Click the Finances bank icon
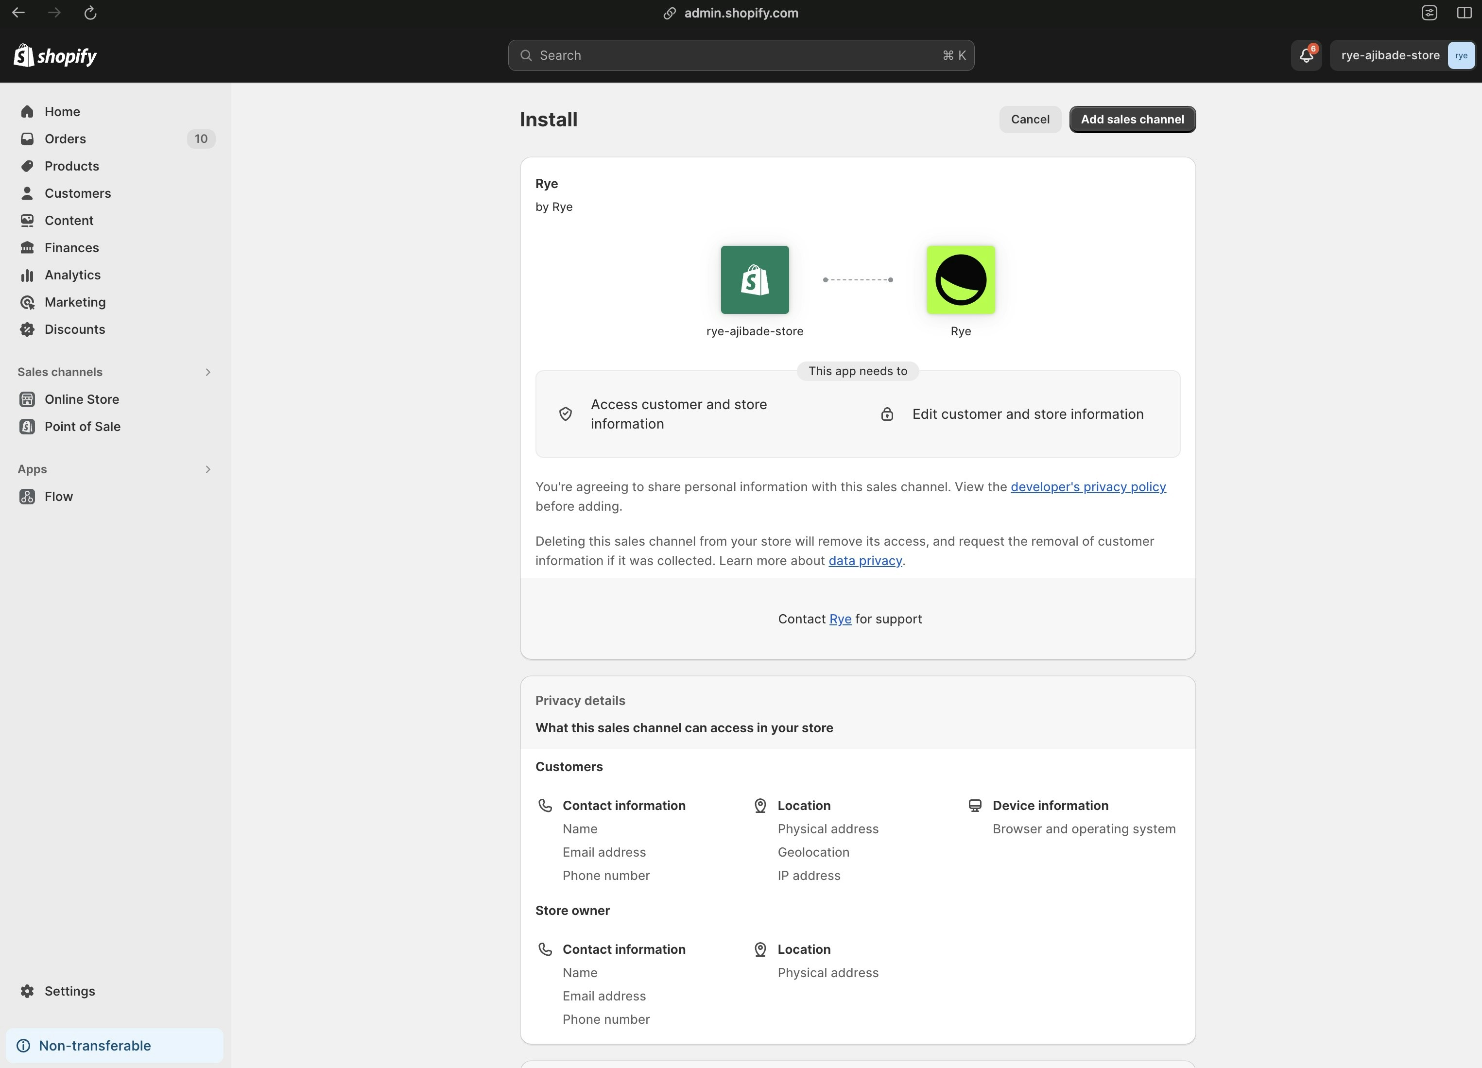 [27, 248]
